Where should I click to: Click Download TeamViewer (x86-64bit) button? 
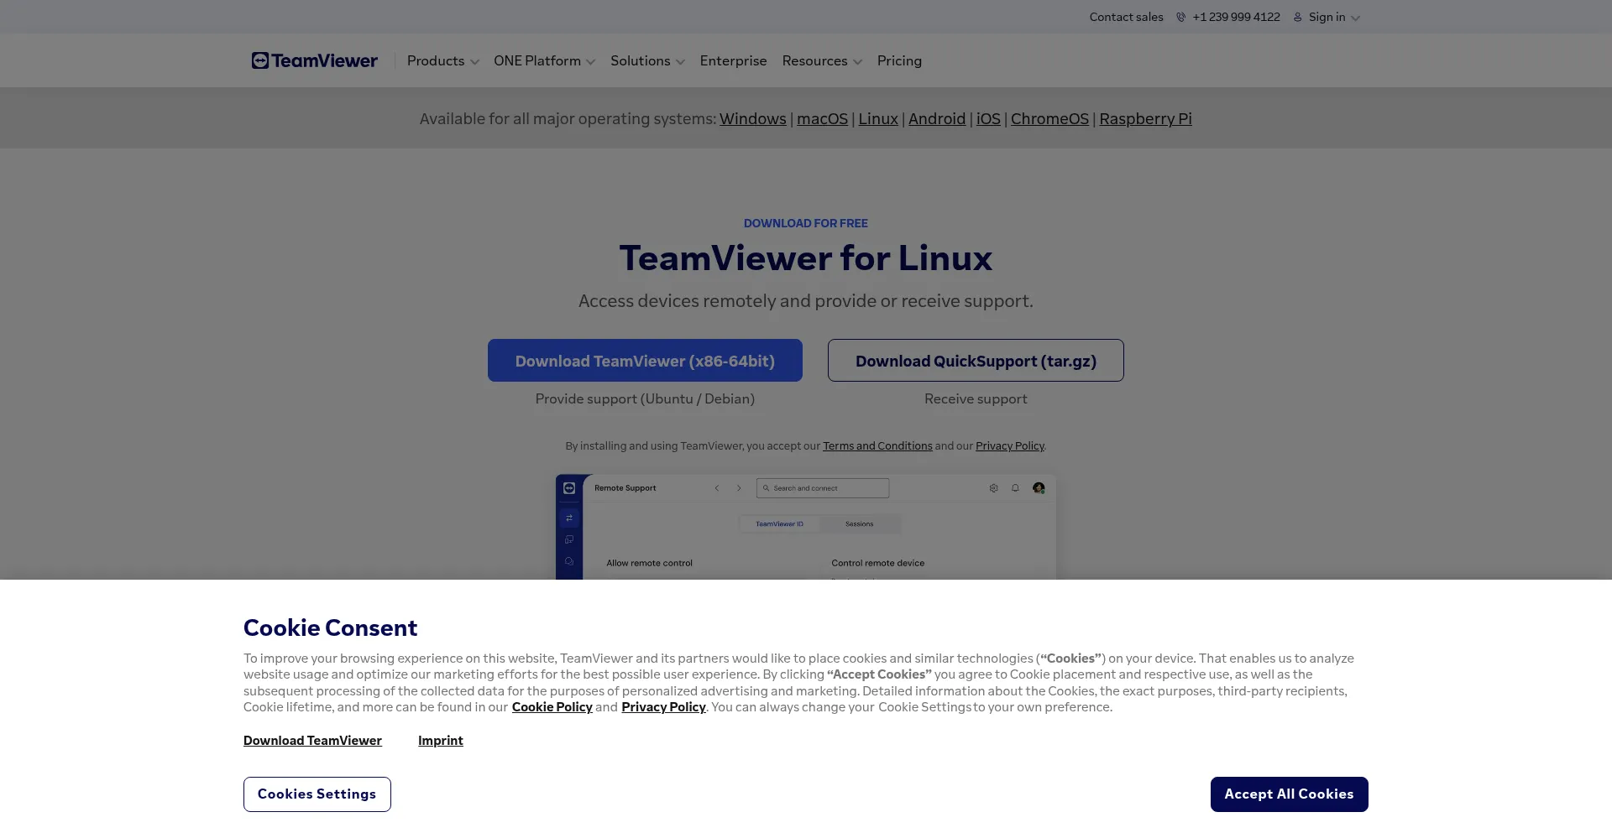645,361
